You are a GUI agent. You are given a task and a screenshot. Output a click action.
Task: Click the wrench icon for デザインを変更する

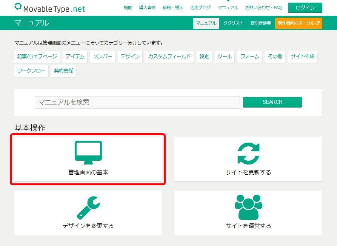pyautogui.click(x=88, y=208)
